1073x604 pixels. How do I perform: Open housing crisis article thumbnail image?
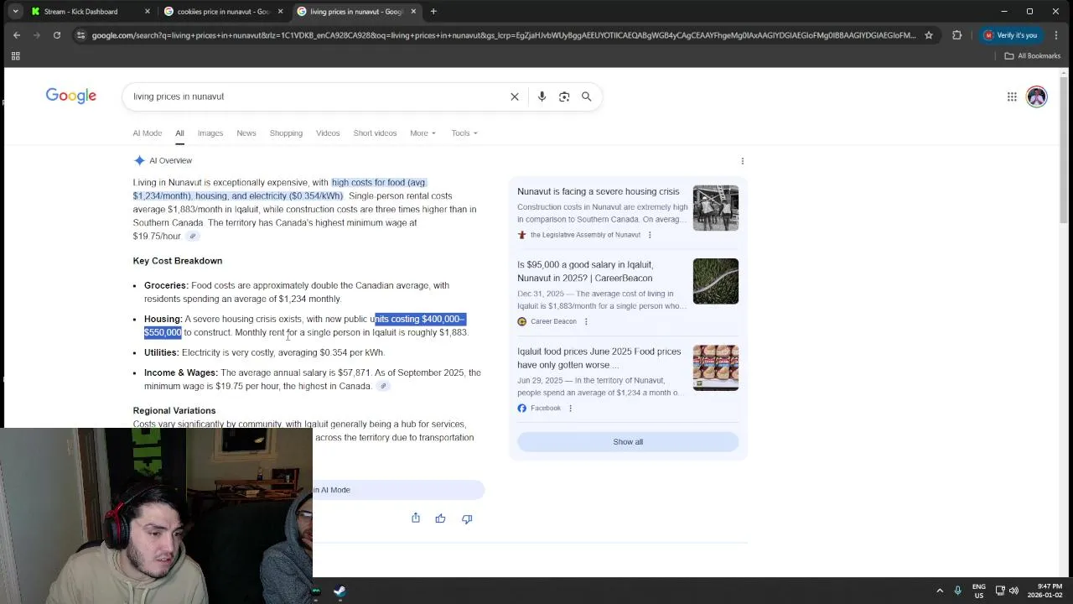716,208
